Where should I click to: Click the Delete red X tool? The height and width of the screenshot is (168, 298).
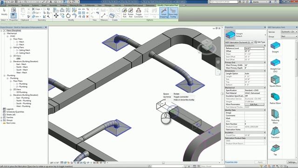point(88,17)
